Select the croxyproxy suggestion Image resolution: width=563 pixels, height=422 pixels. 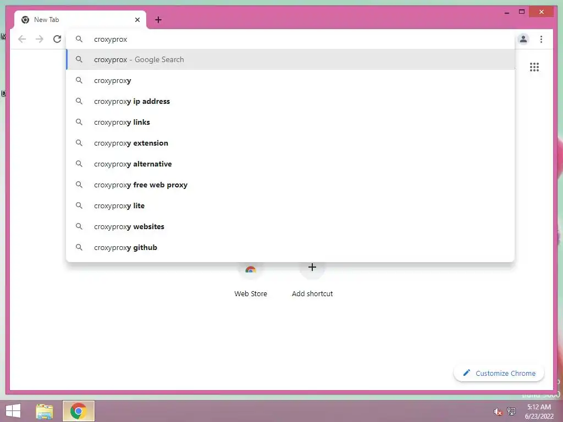pyautogui.click(x=290, y=80)
